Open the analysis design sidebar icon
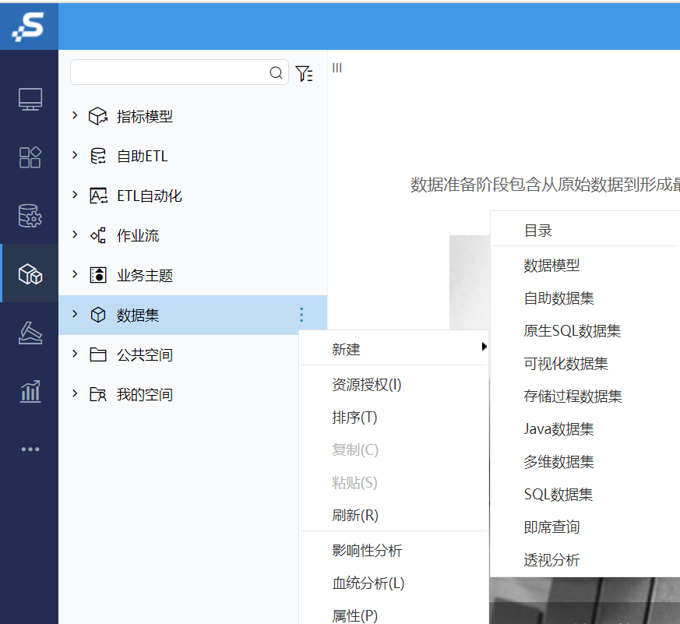Viewport: 680px width, 624px height. tap(30, 333)
